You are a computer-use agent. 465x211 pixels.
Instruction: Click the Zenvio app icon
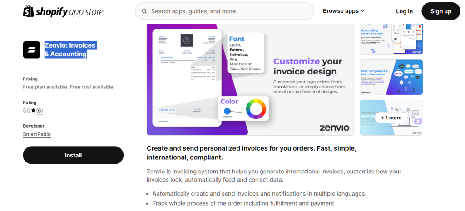[31, 50]
